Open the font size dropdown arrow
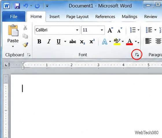162x138 pixels. pos(102,30)
